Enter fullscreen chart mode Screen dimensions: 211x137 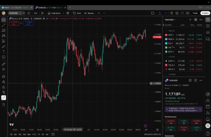[182, 13]
